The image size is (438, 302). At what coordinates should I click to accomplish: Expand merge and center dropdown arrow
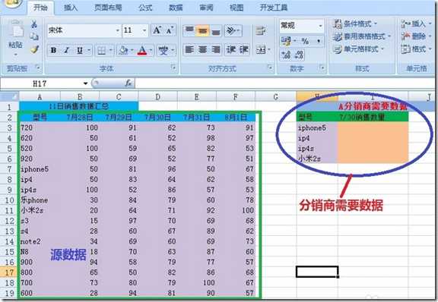click(x=269, y=50)
